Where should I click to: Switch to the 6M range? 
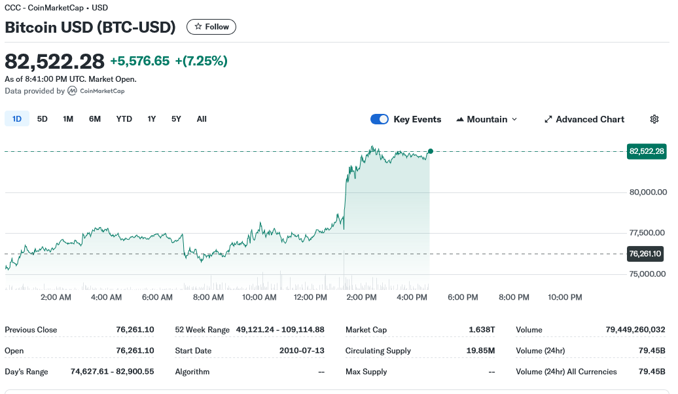[x=95, y=119]
